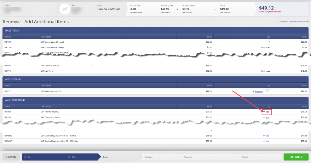Click Description column header in Added Items
The width and height of the screenshot is (311, 163).
click(x=46, y=86)
